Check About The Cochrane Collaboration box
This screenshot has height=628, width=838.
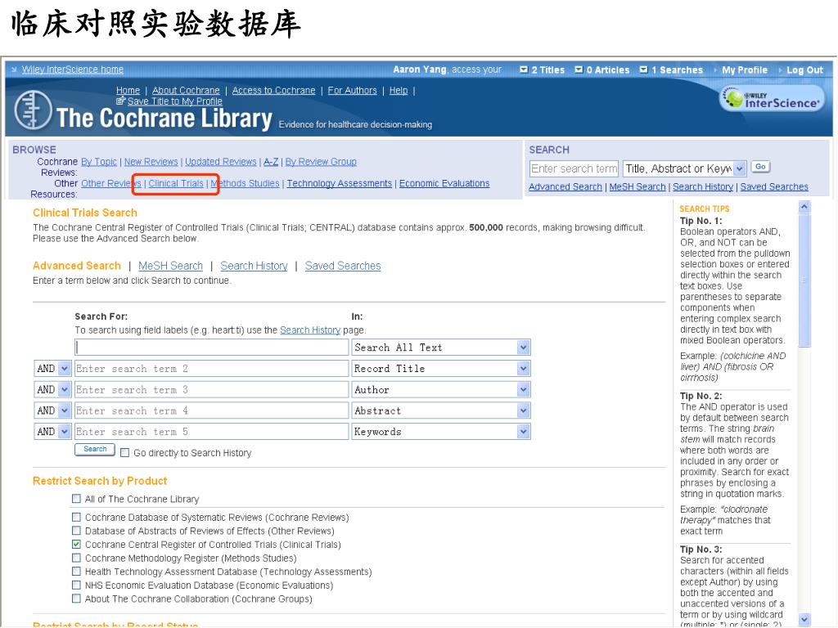[76, 599]
